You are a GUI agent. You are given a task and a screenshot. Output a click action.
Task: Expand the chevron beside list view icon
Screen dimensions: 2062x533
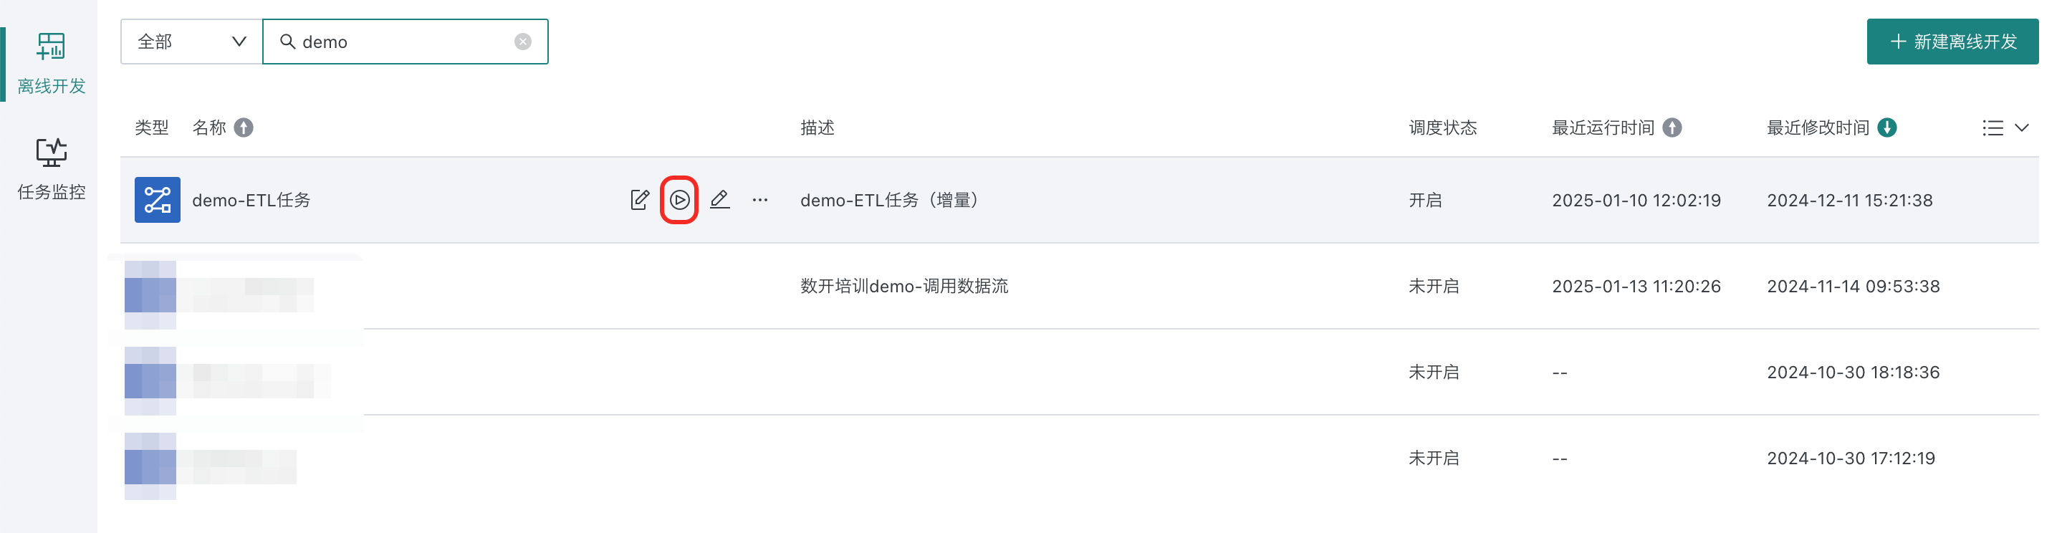tap(2022, 128)
